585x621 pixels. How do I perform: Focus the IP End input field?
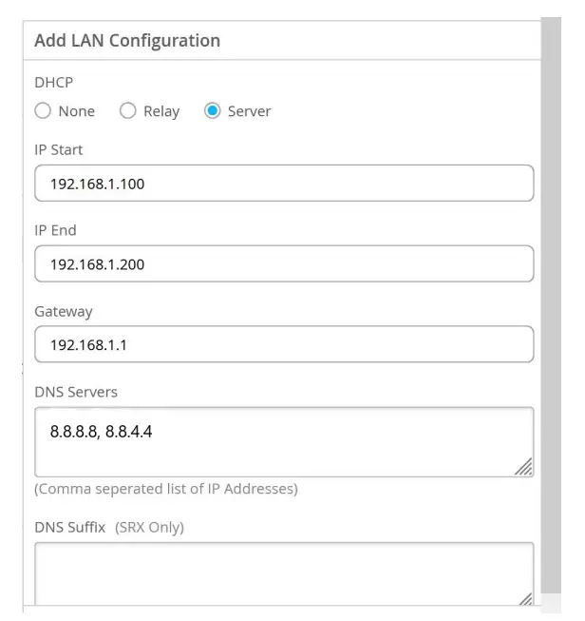(283, 263)
